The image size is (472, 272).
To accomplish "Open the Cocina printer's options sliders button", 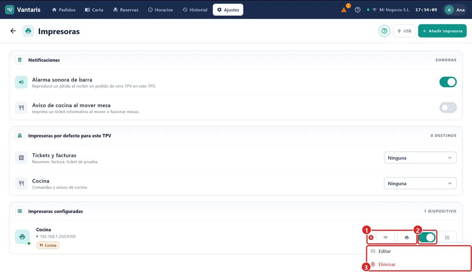I will 447,237.
